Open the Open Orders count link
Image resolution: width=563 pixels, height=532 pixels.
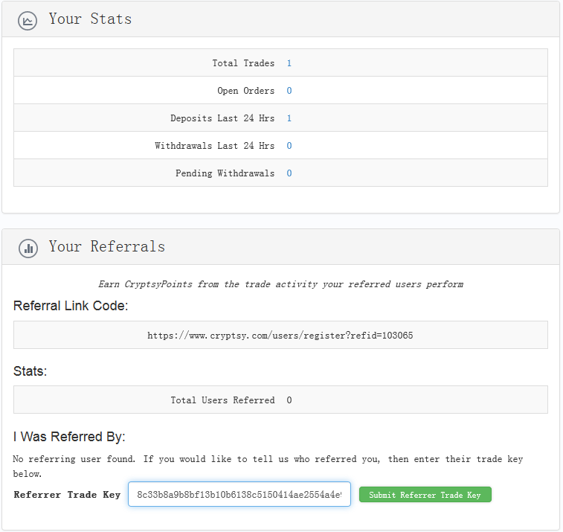289,91
